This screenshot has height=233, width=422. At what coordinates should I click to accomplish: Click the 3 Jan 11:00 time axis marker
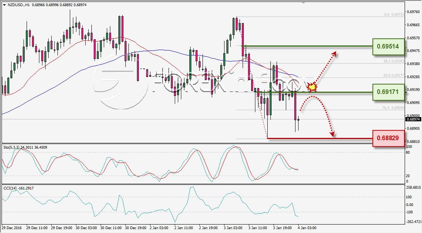258,228
